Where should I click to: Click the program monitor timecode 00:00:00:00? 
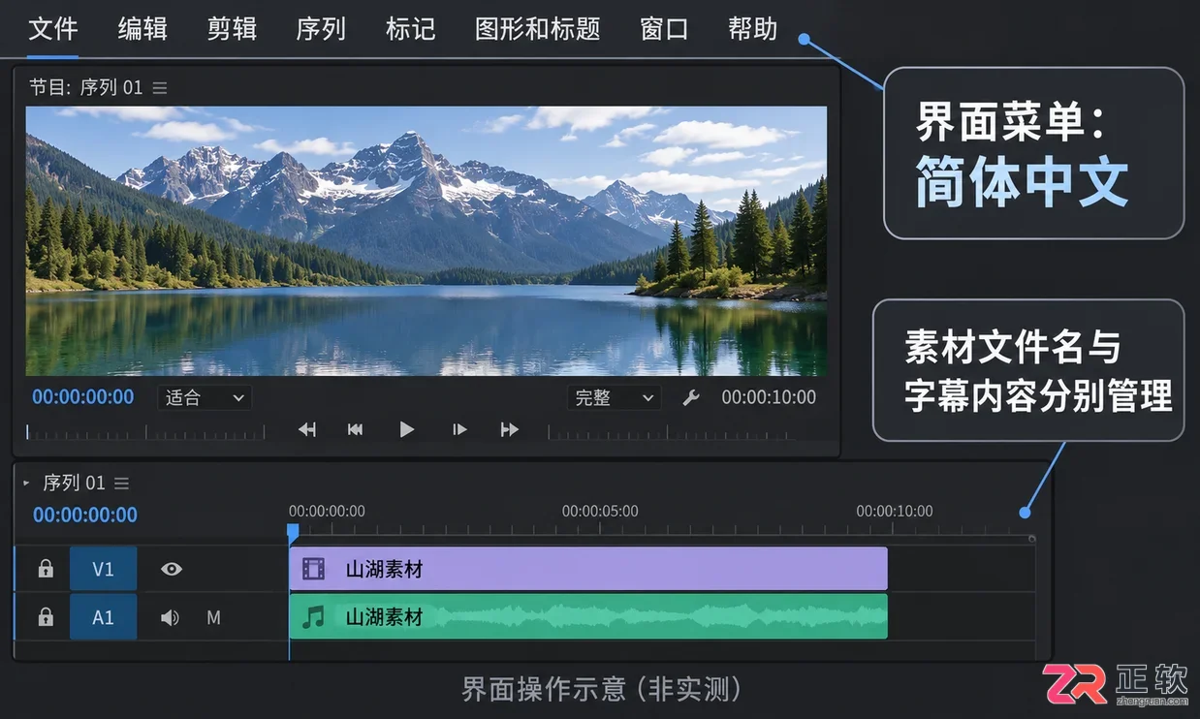83,397
